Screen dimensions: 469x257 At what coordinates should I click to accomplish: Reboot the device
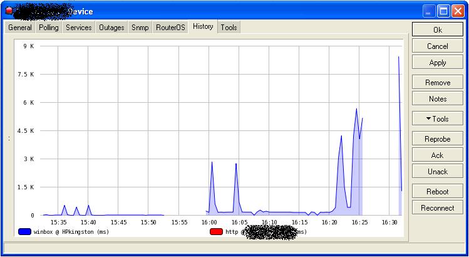click(438, 191)
